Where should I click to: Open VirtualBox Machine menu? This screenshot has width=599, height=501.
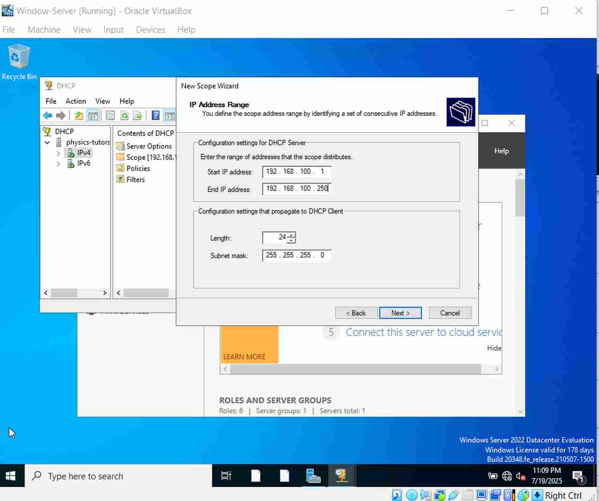[x=44, y=29]
